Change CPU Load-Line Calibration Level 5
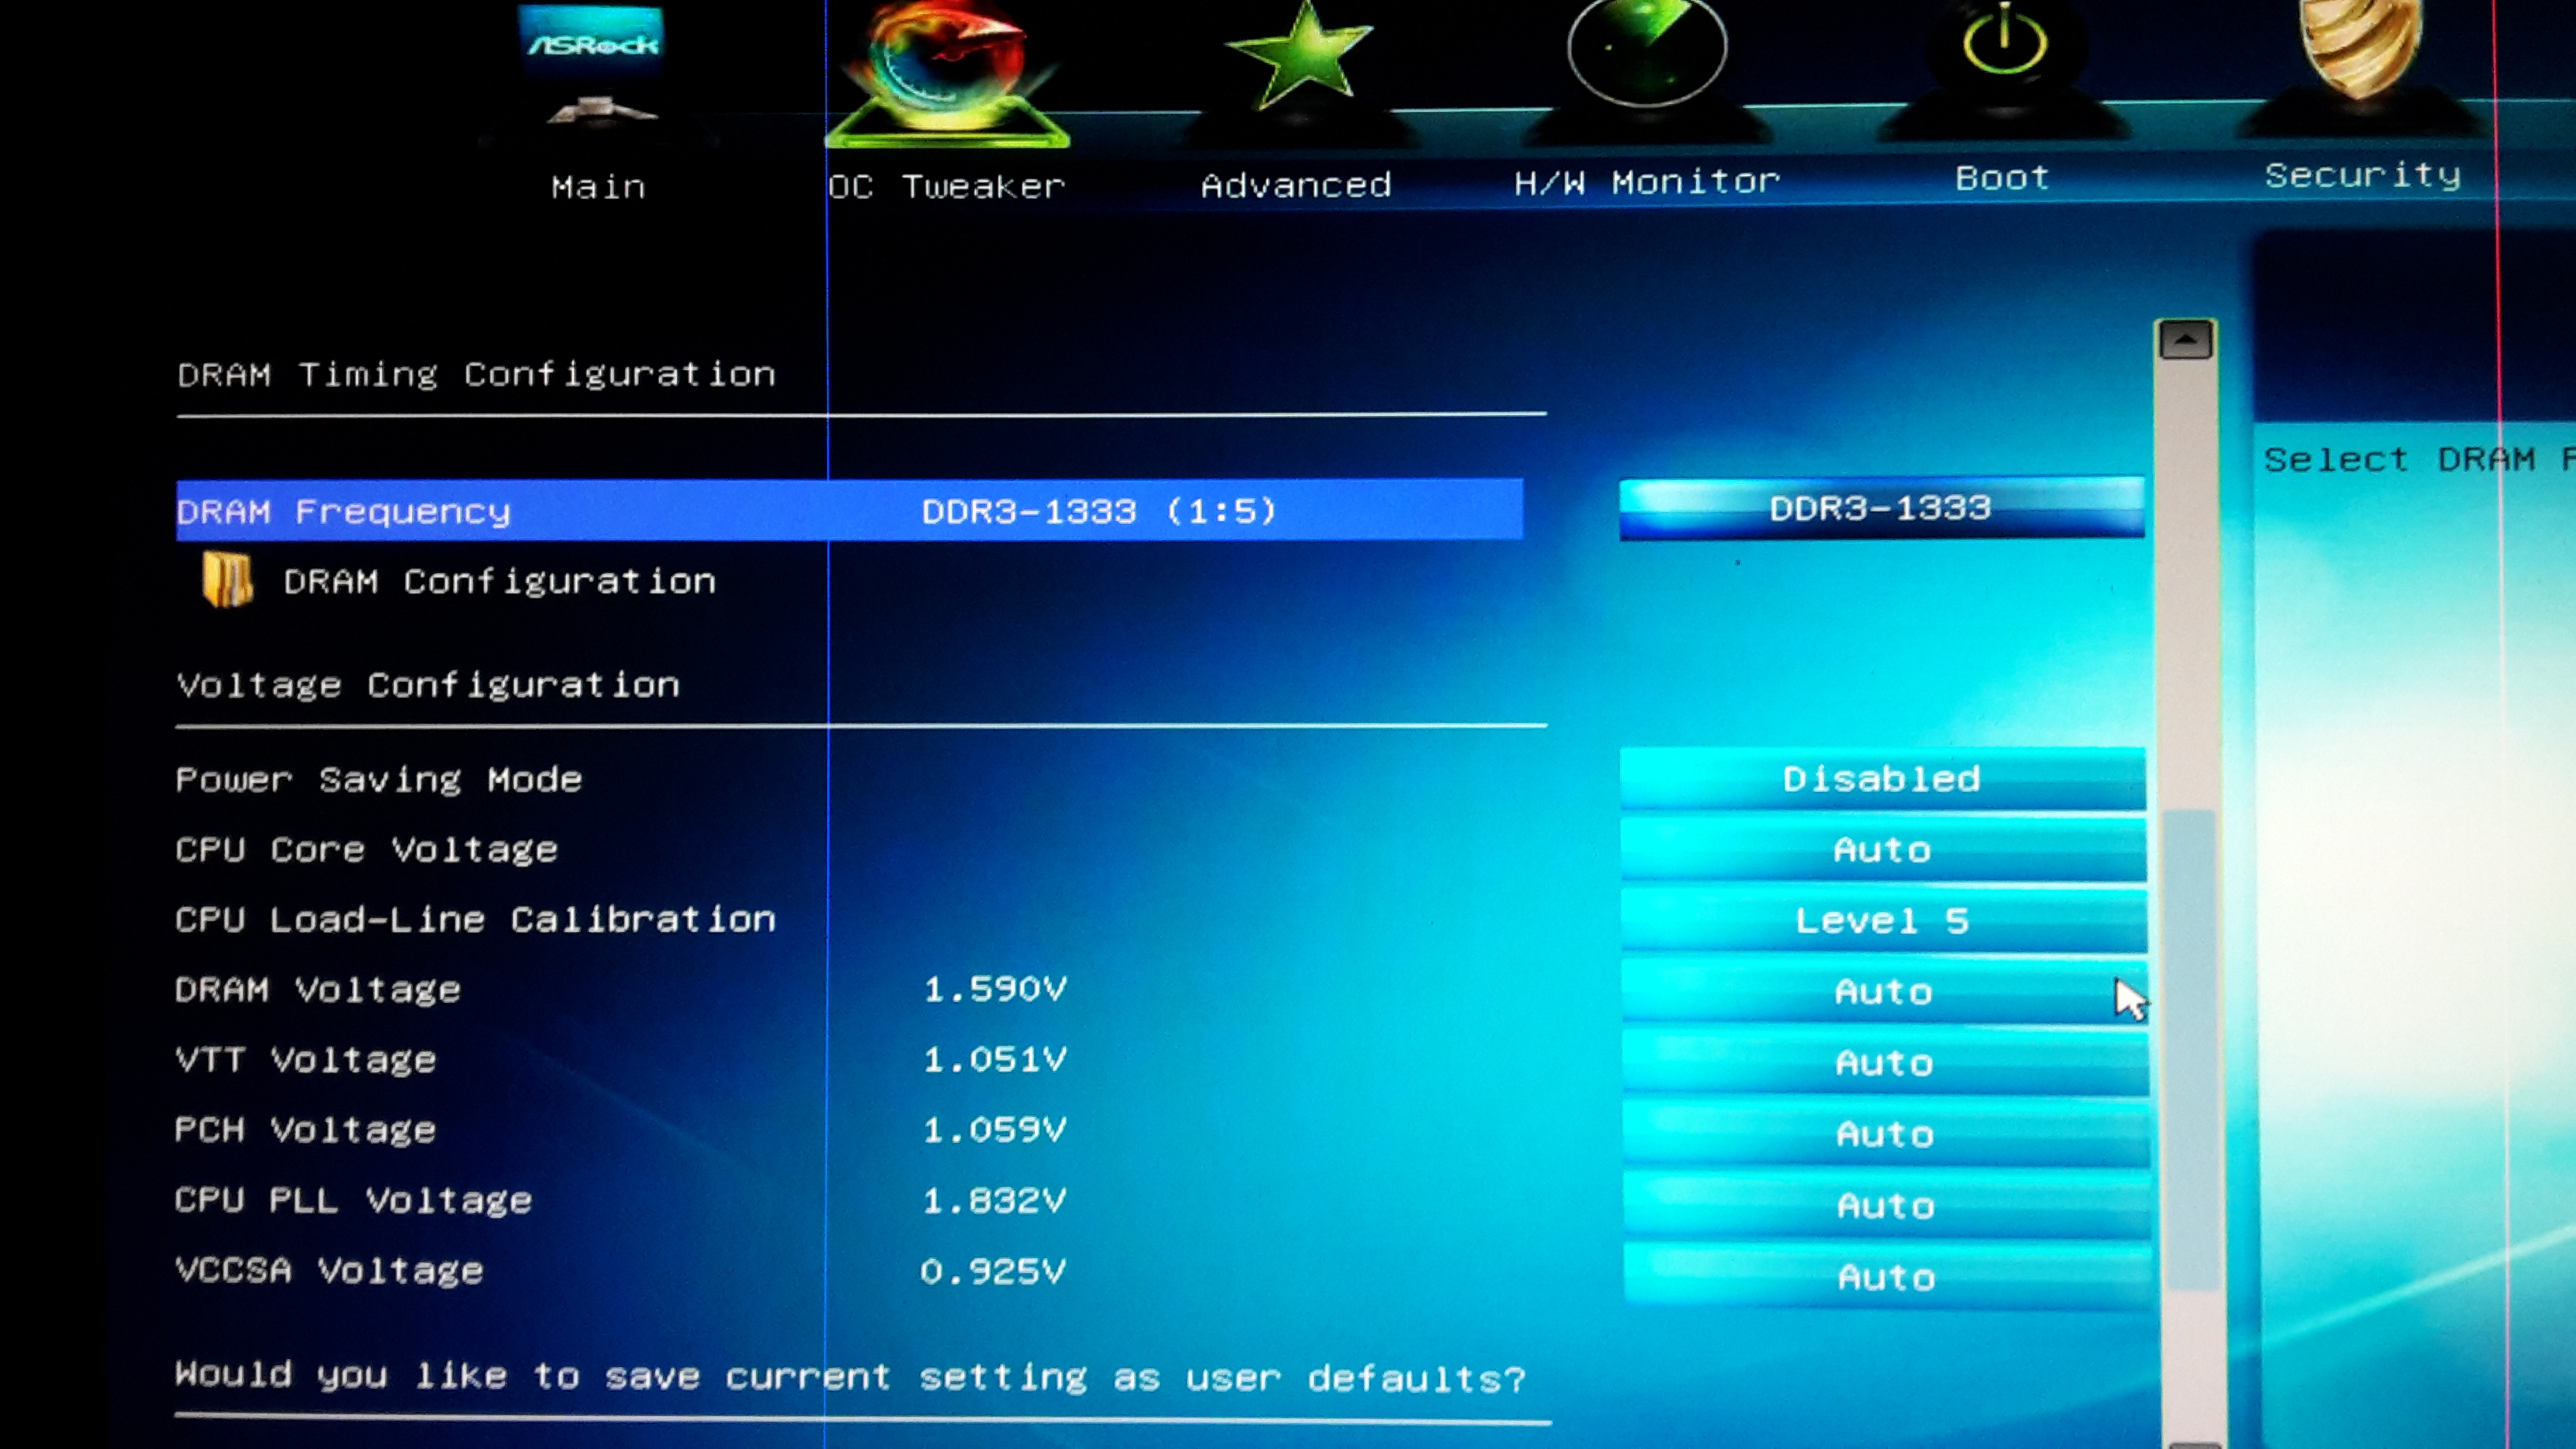The height and width of the screenshot is (1449, 2576). click(1882, 921)
